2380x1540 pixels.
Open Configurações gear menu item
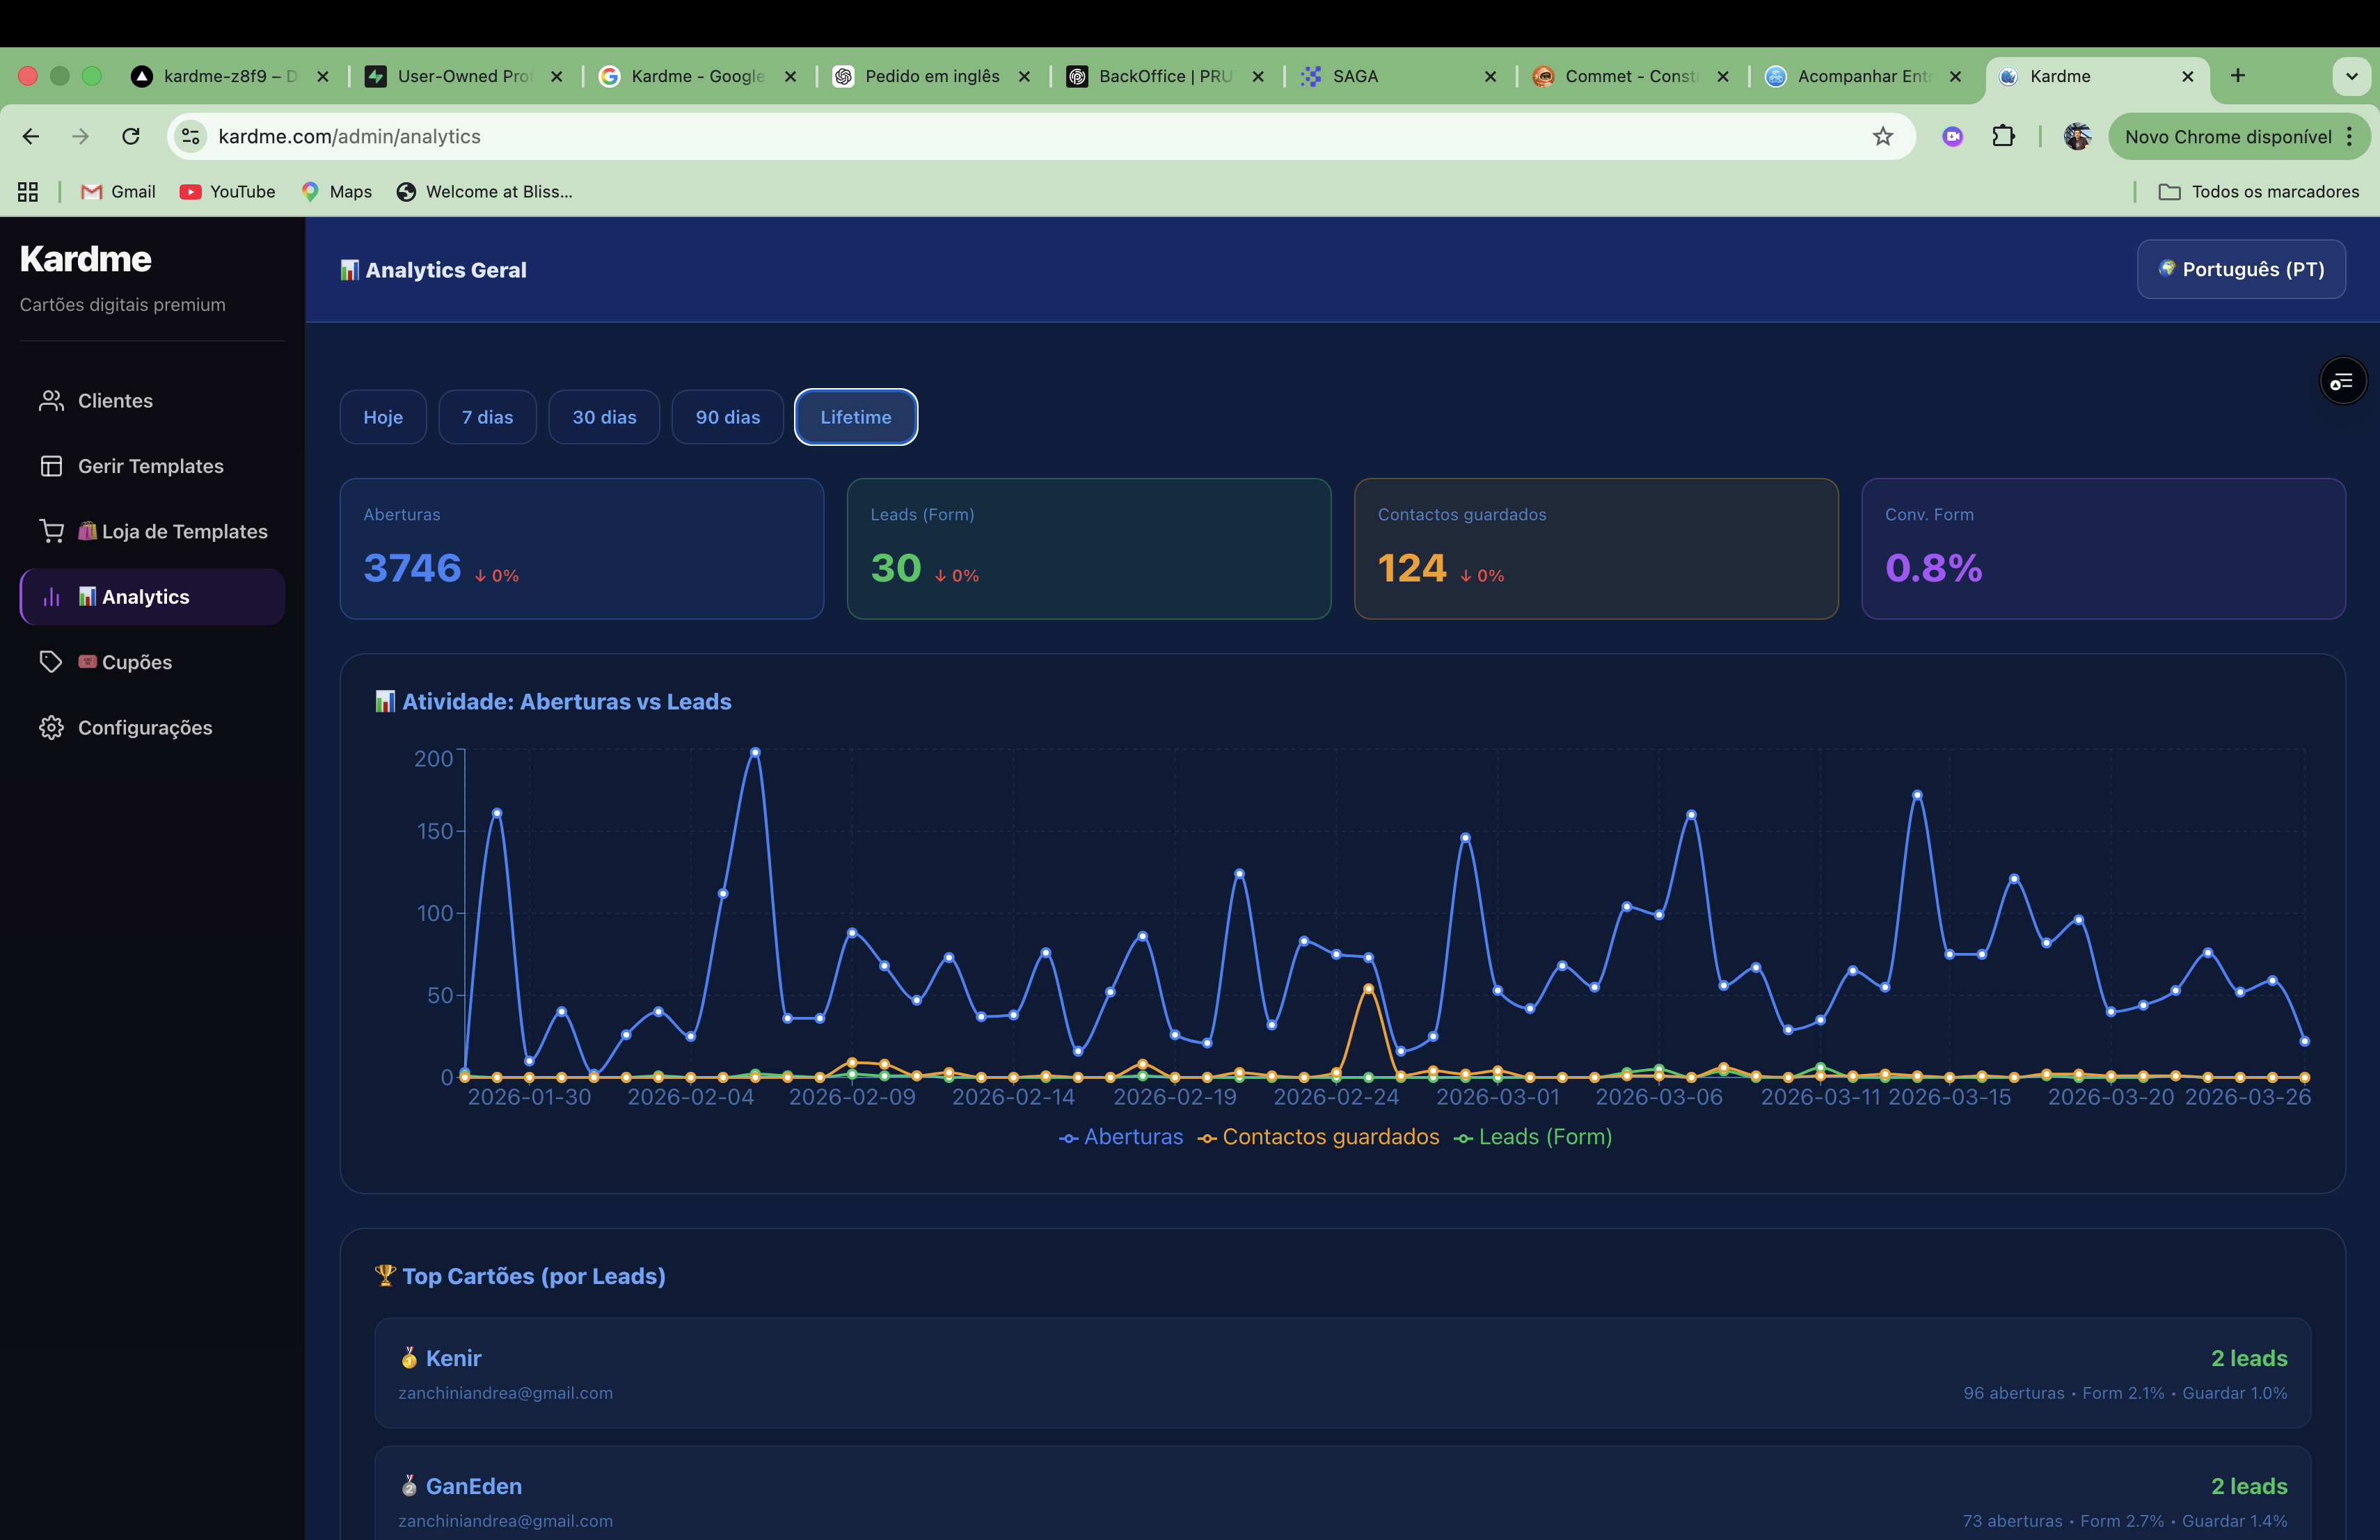pos(144,728)
